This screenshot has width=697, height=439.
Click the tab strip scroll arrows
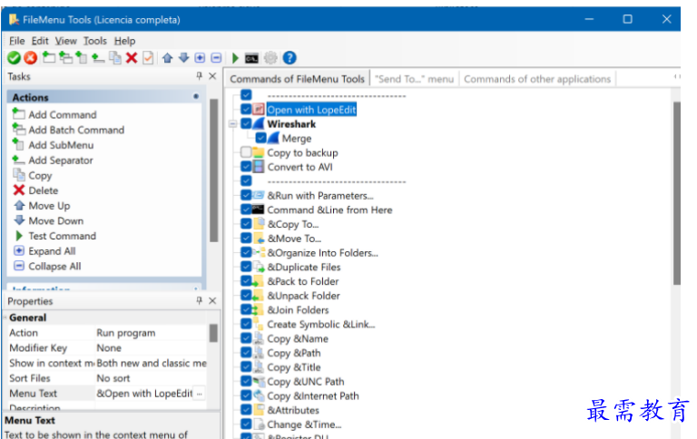[676, 77]
